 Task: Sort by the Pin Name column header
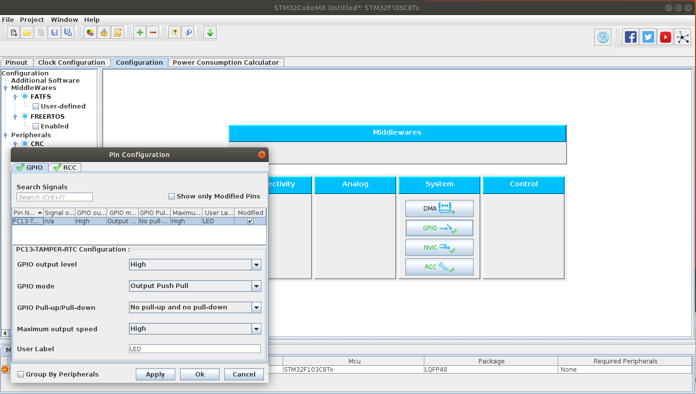(x=28, y=213)
